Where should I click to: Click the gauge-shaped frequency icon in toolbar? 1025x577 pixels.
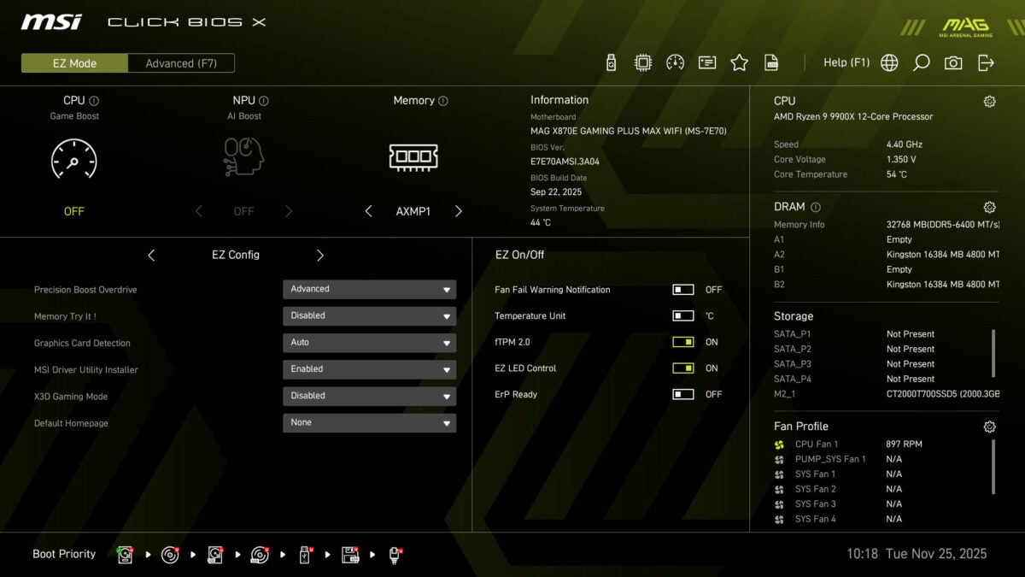pos(675,62)
